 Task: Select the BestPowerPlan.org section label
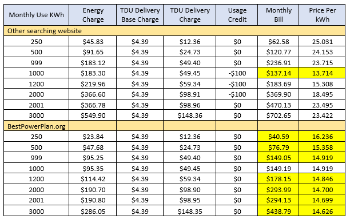pyautogui.click(x=37, y=126)
